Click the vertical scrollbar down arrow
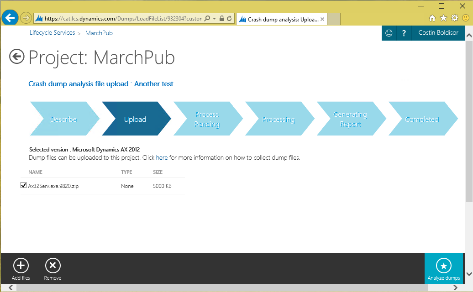The width and height of the screenshot is (473, 292). tap(469, 275)
